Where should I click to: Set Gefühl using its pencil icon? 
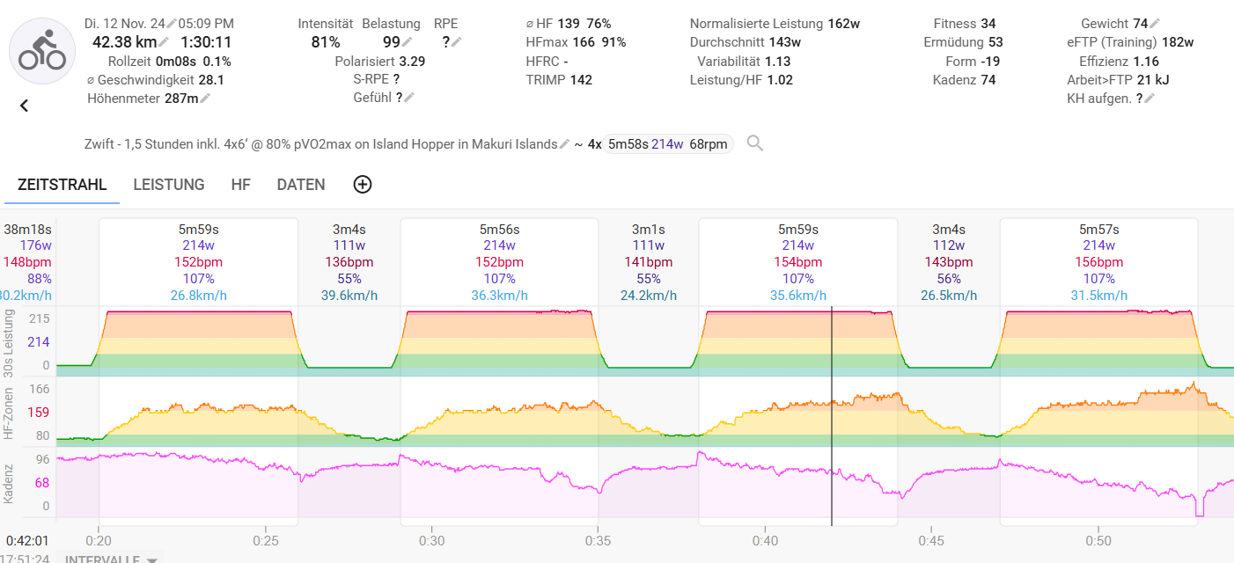coord(408,98)
